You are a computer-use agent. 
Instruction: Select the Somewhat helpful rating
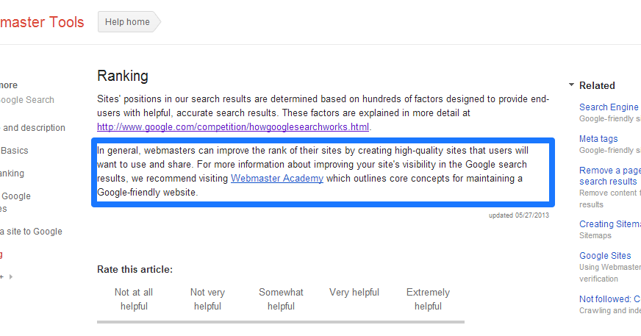click(x=281, y=299)
